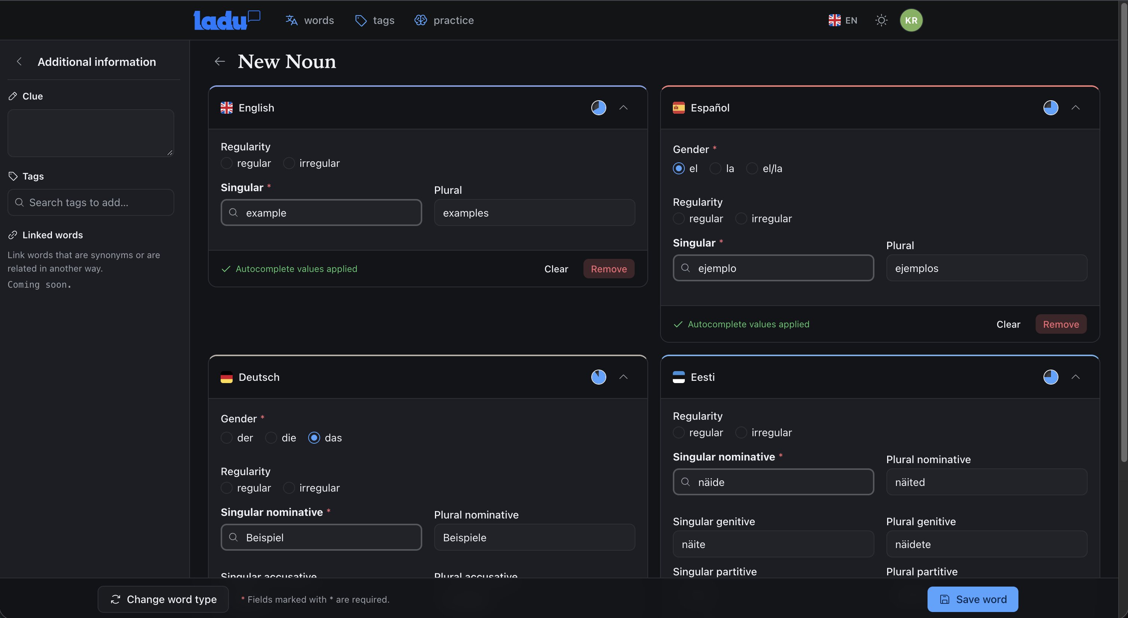Toggle the light/dark theme sun icon
This screenshot has width=1128, height=618.
881,20
